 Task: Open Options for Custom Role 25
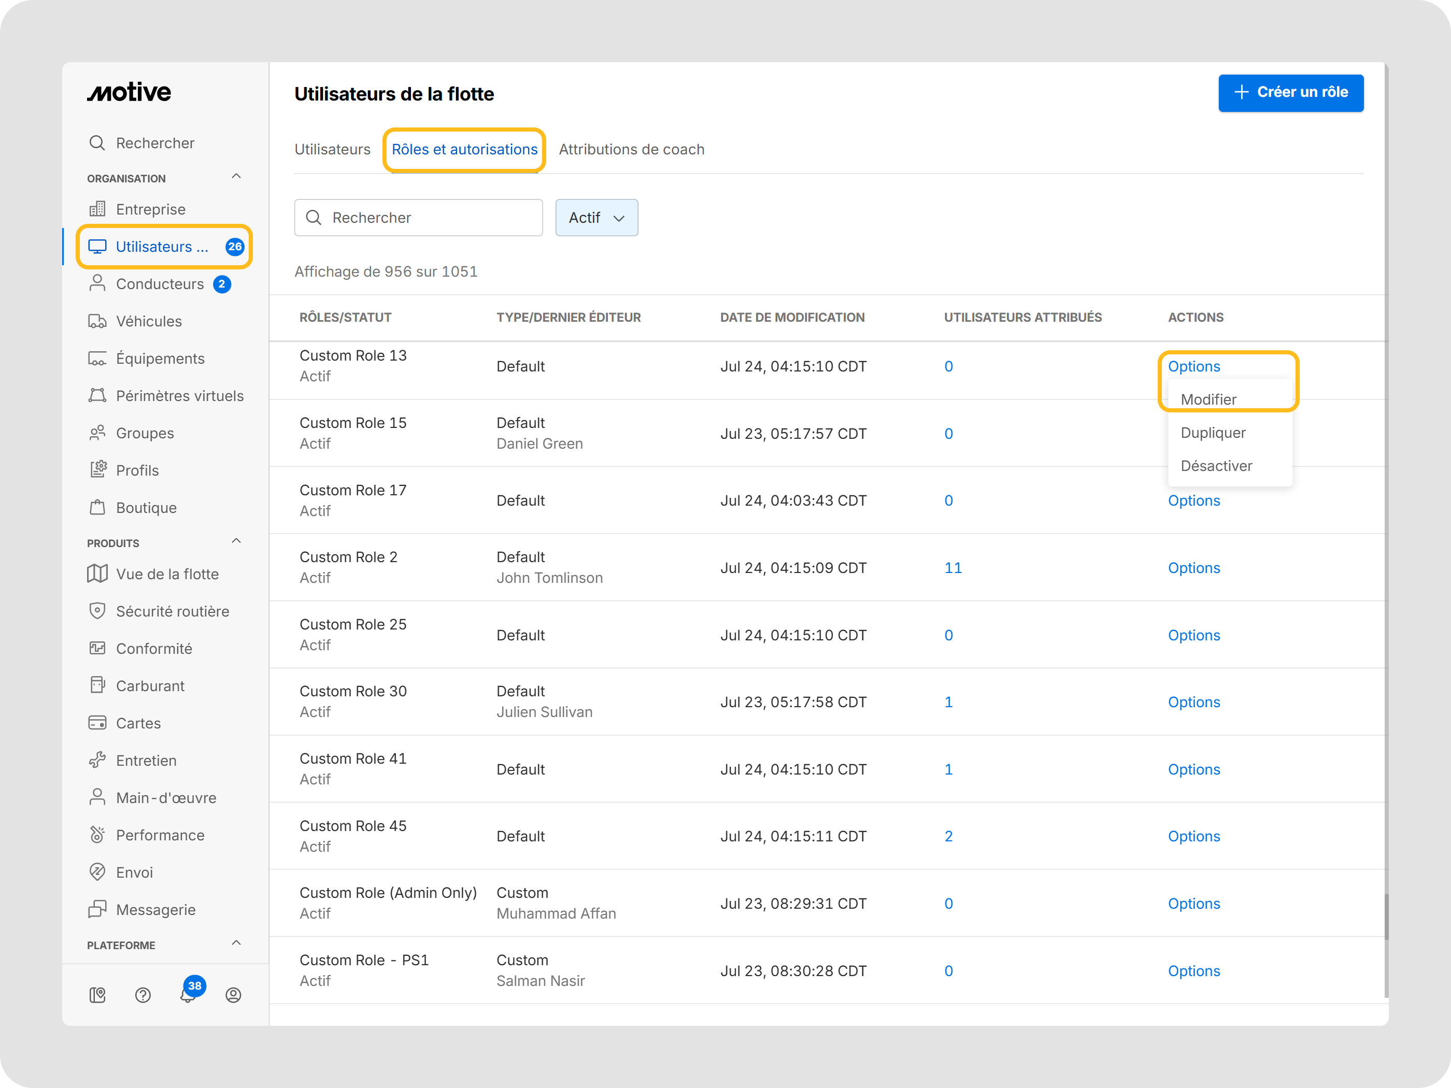(x=1194, y=635)
